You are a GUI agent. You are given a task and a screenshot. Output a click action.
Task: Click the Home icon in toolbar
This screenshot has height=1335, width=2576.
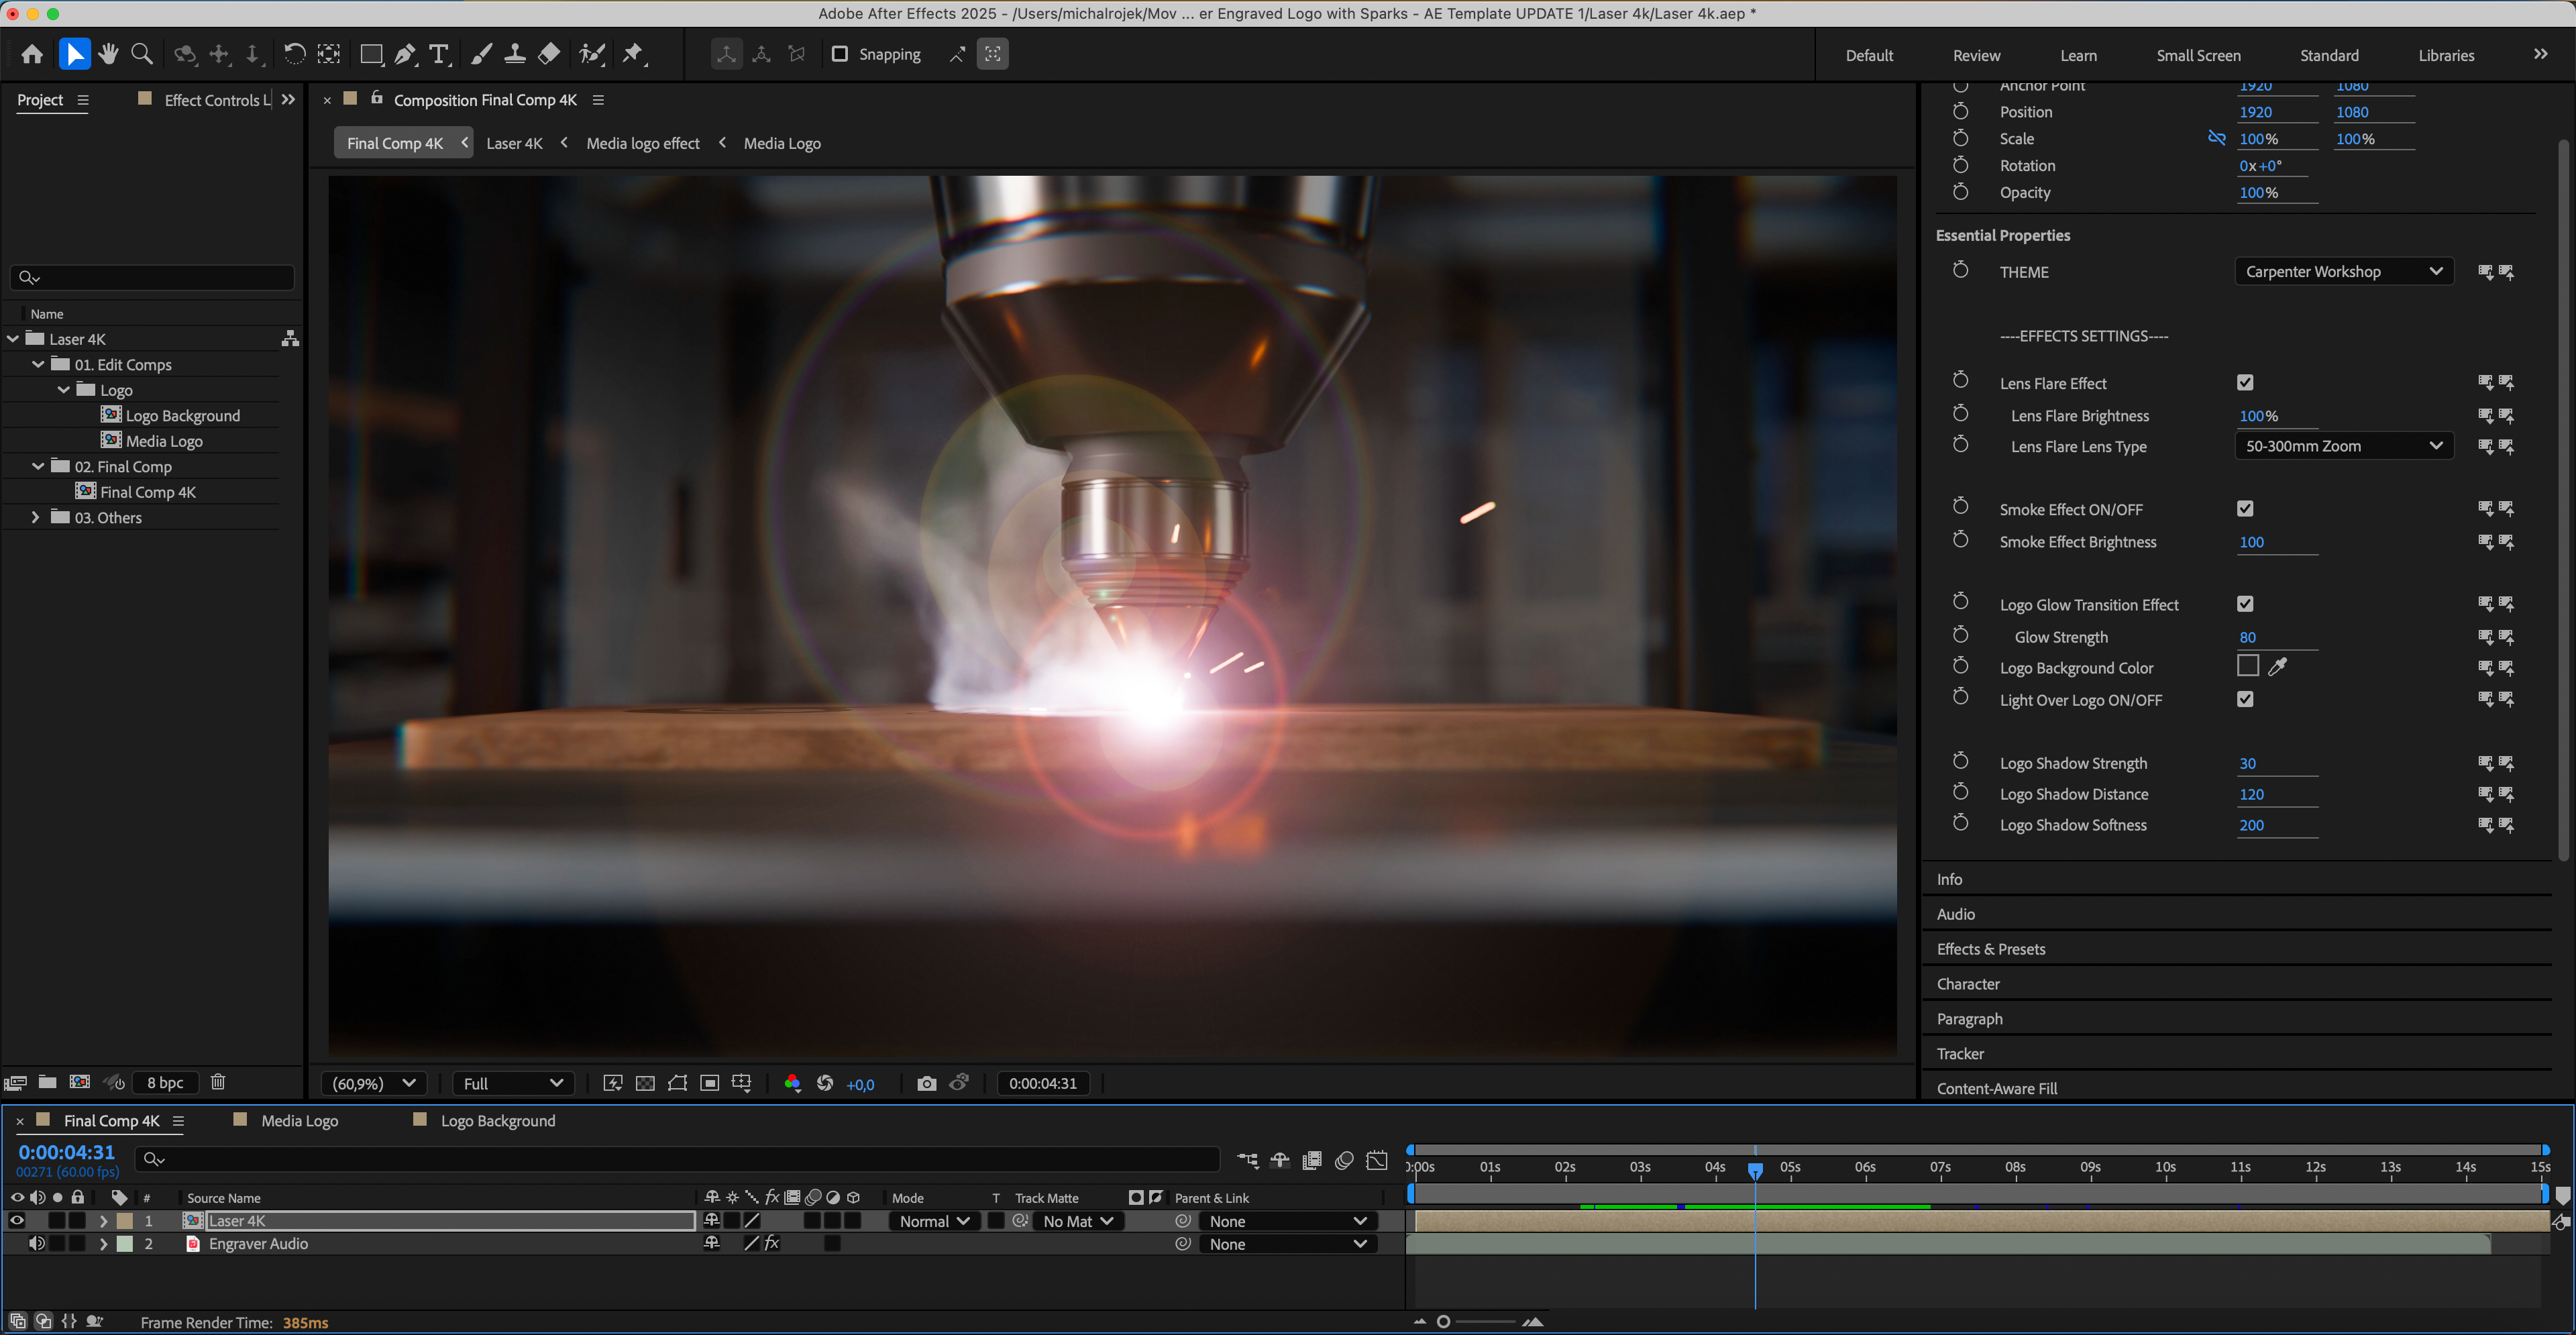[x=32, y=54]
